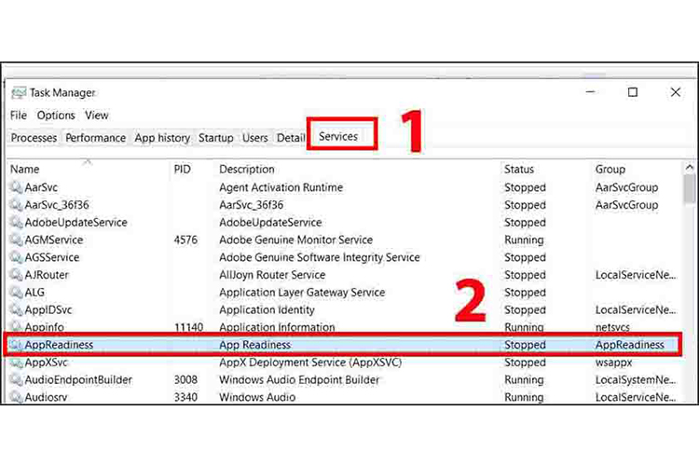Sort by the Group column header
The height and width of the screenshot is (466, 699).
pos(610,169)
